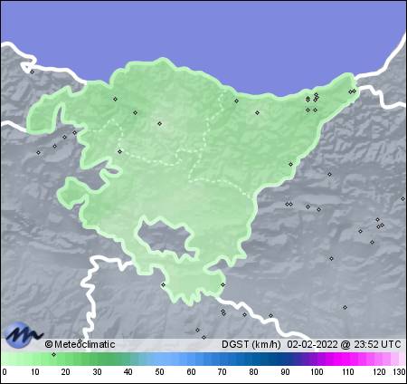Pick the light blue 50 segment on the scale
This screenshot has width=407, height=384.
[x=159, y=359]
